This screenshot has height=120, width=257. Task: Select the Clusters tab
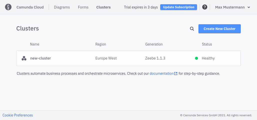(103, 7)
